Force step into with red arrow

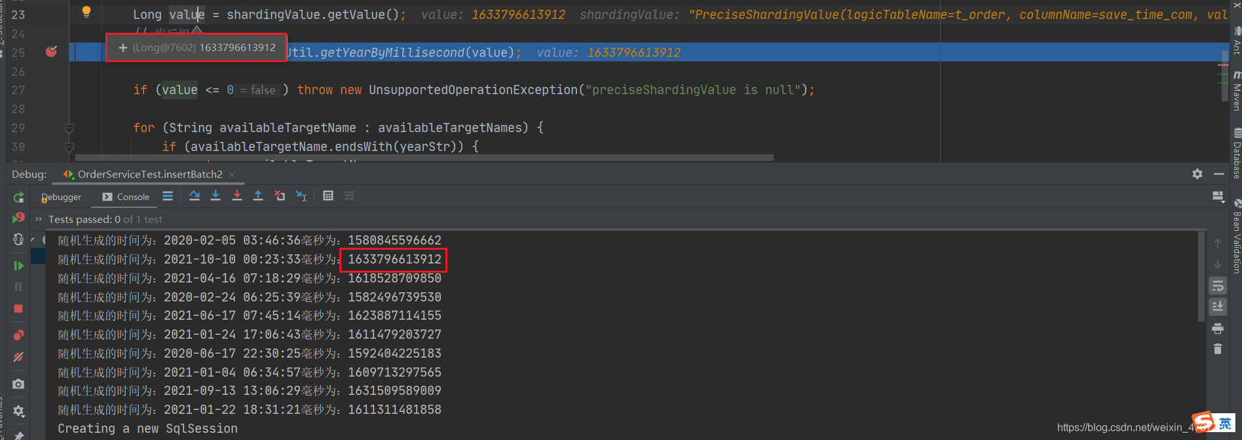(x=237, y=195)
